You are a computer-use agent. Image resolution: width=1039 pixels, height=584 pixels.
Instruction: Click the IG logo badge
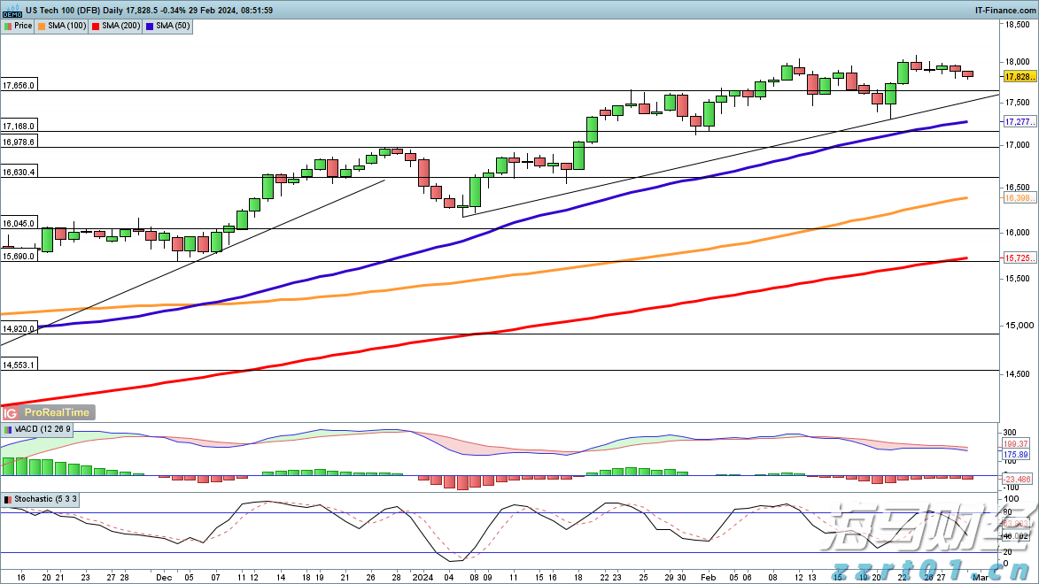(x=11, y=412)
